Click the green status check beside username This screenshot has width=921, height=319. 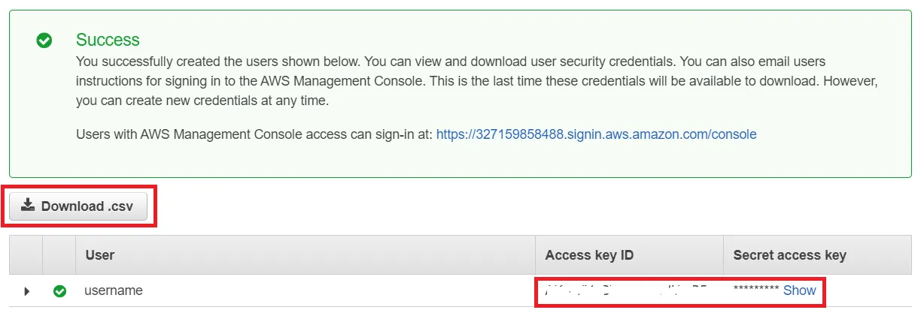[59, 291]
